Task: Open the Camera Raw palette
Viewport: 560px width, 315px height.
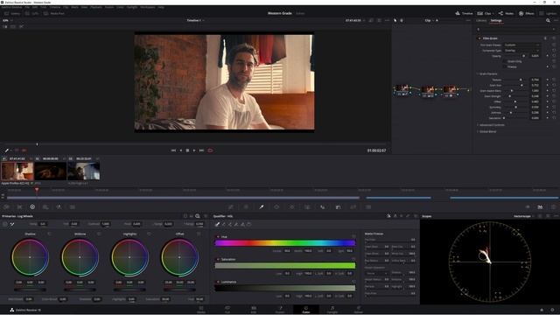Action: tap(6, 206)
